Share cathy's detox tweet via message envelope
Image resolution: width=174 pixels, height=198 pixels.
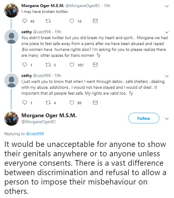click(x=95, y=103)
